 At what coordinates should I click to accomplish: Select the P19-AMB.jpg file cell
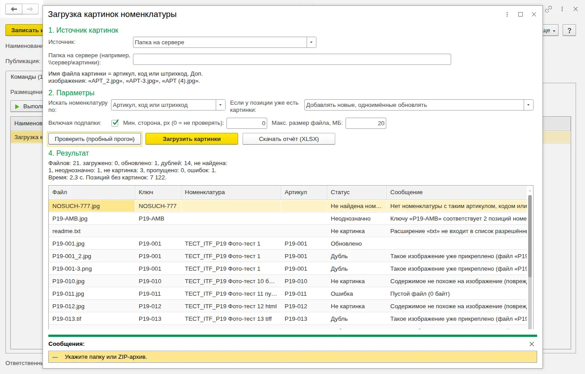point(92,219)
